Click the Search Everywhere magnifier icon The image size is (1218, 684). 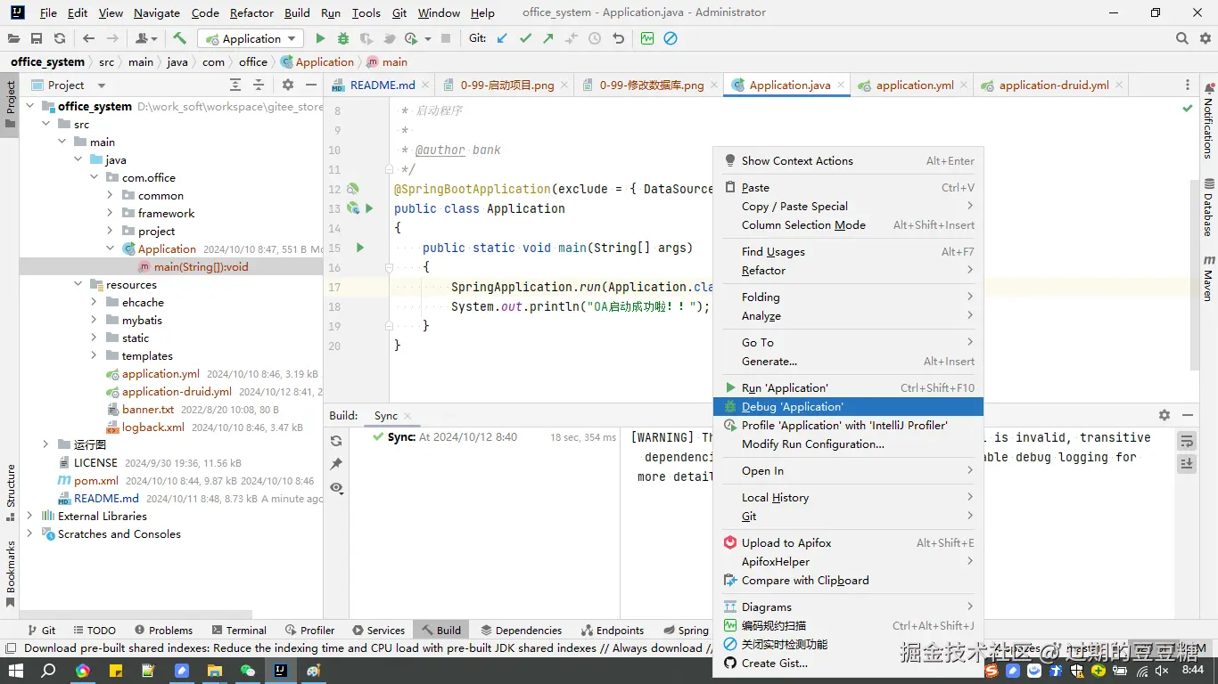[1181, 38]
